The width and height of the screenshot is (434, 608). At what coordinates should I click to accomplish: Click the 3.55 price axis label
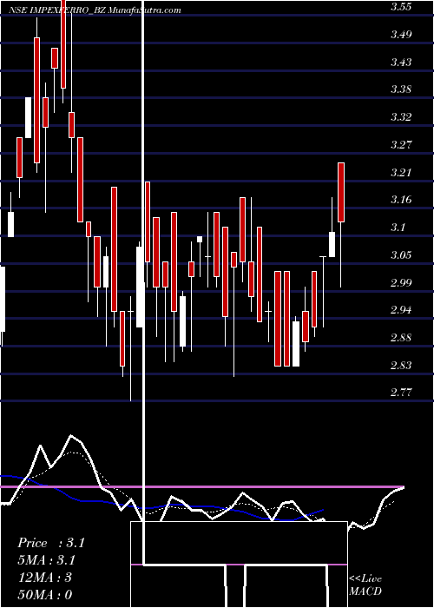coord(401,7)
